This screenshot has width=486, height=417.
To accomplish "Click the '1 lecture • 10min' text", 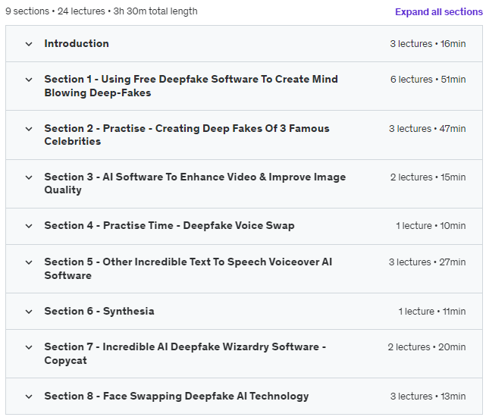I will [x=431, y=226].
